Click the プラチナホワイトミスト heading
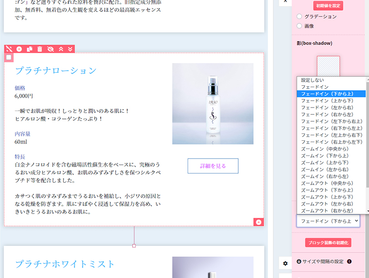 65,264
